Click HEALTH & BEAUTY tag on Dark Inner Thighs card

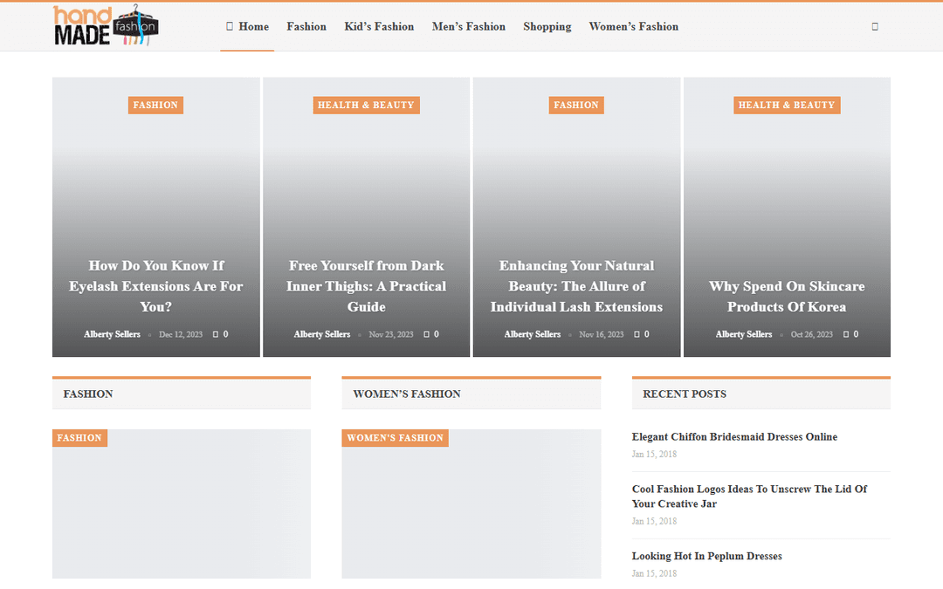tap(366, 106)
